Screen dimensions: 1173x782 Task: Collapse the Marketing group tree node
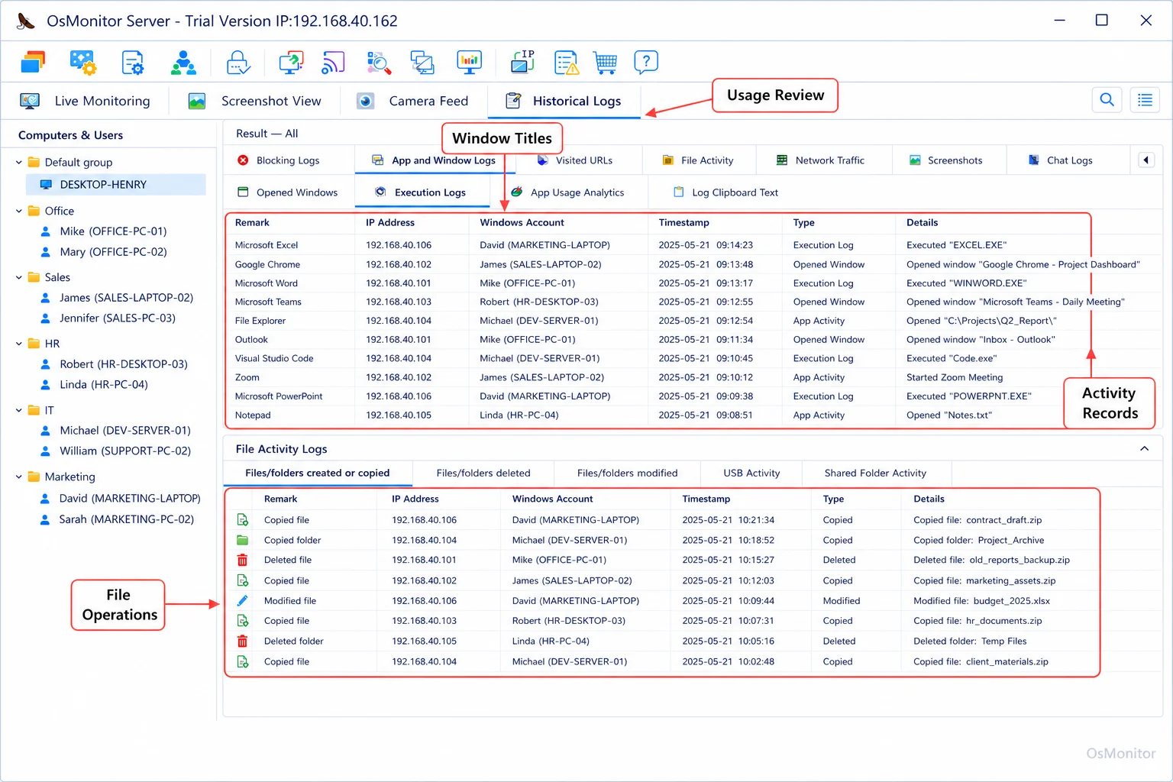[19, 477]
